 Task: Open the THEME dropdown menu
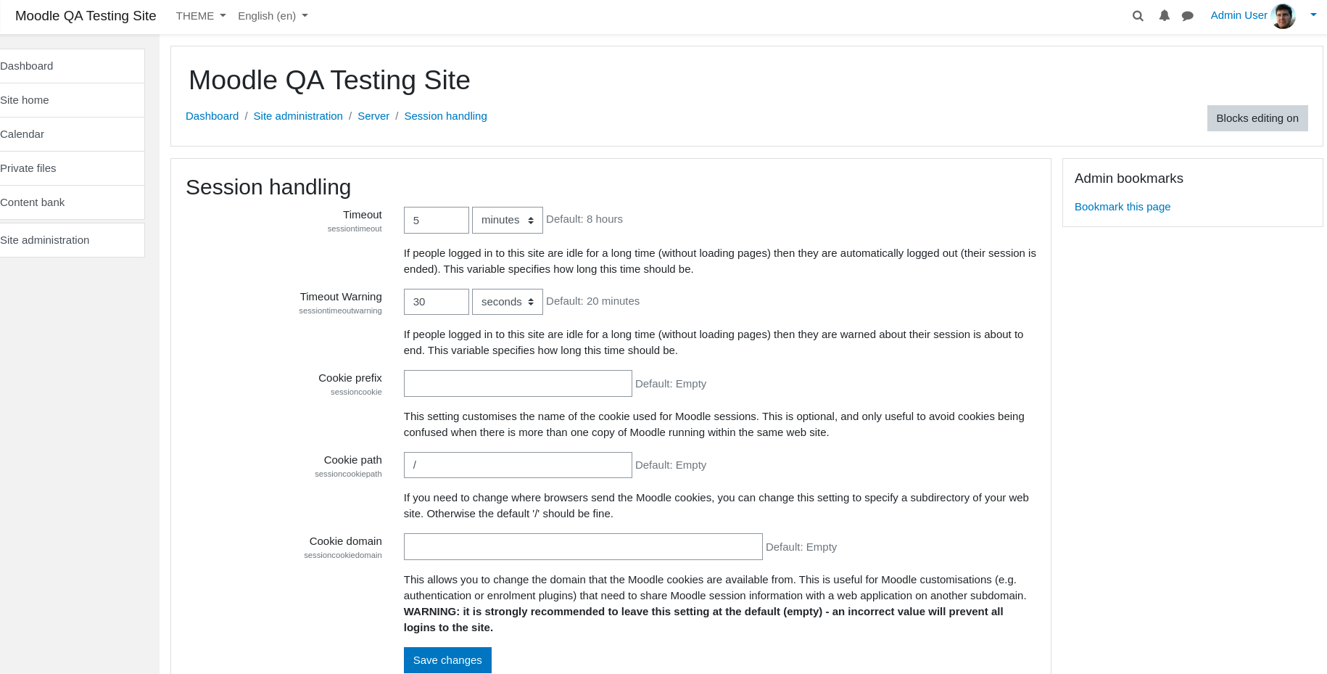(x=201, y=16)
